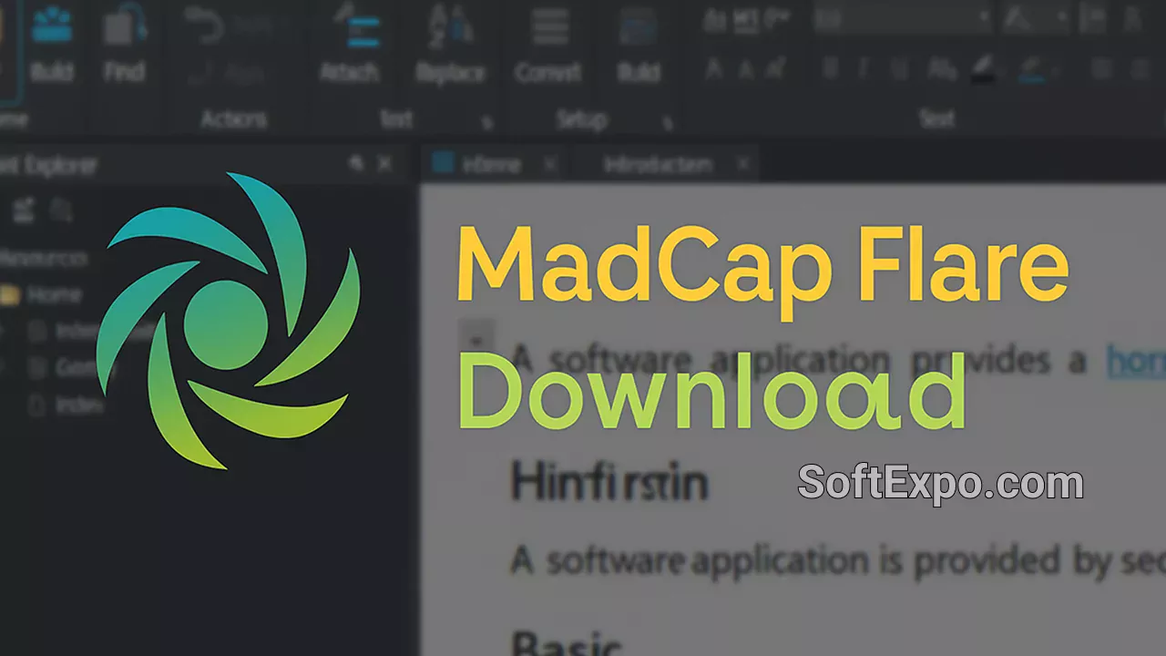This screenshot has height=656, width=1166.
Task: Click the Build icon in the Setup group
Action: 639,41
